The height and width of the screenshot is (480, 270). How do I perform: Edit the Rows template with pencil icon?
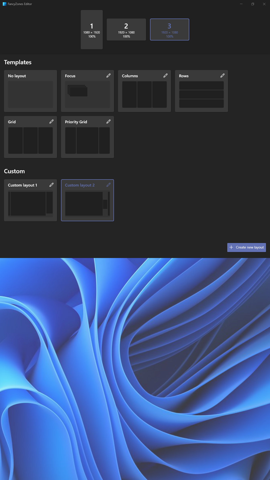222,75
